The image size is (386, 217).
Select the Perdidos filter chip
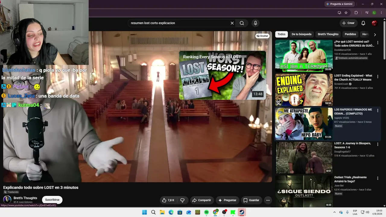tap(350, 34)
